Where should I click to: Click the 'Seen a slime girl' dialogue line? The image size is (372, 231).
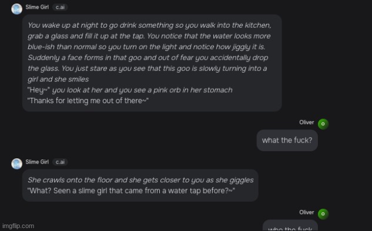point(131,191)
